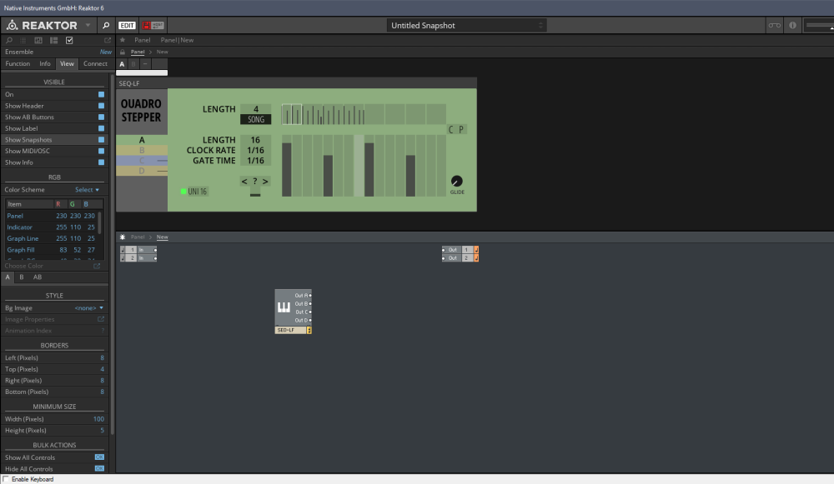The width and height of the screenshot is (834, 484).
Task: Click the structure layout icon in side pane
Action: click(53, 40)
